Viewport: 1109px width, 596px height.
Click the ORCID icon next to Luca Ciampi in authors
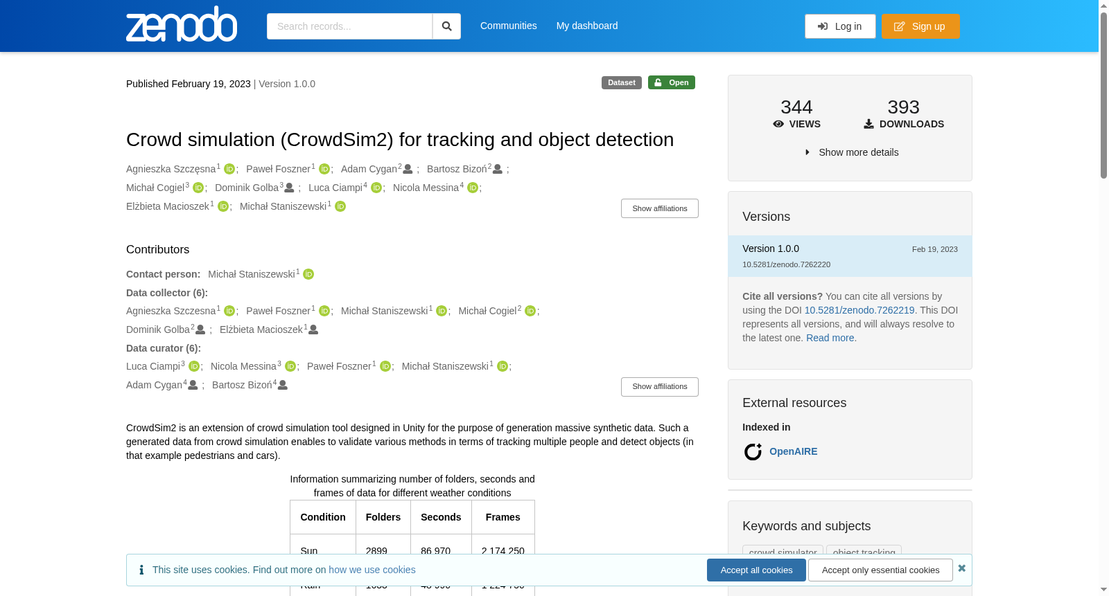376,188
